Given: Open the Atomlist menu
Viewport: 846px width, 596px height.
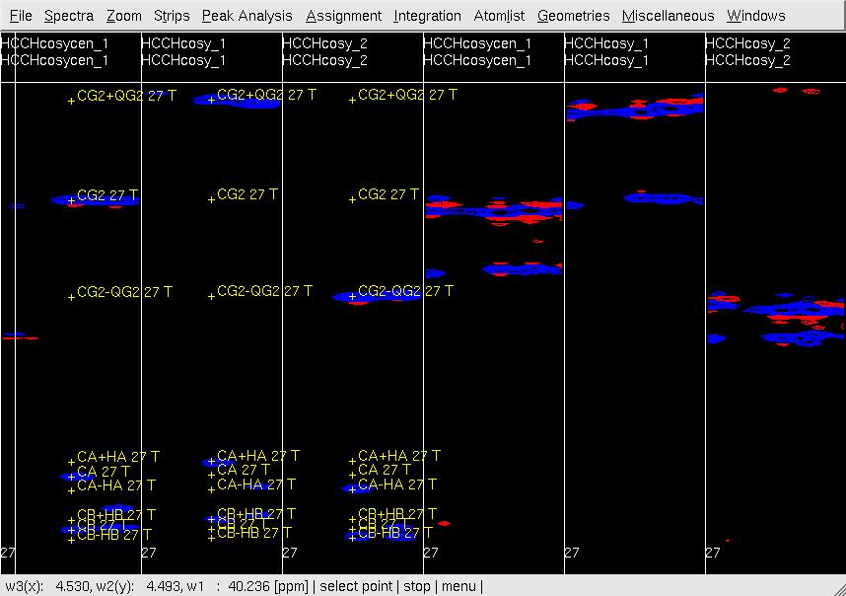Looking at the screenshot, I should tap(499, 16).
